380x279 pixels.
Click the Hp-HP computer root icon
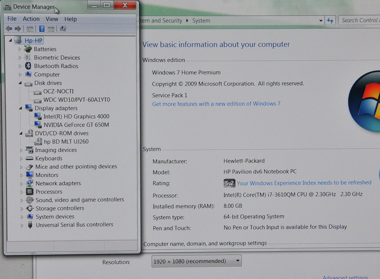coord(19,40)
